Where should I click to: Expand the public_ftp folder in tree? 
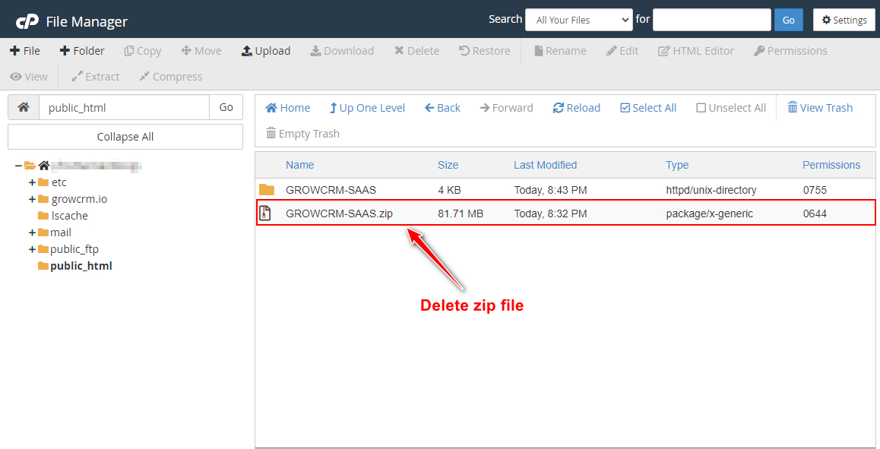click(x=32, y=249)
